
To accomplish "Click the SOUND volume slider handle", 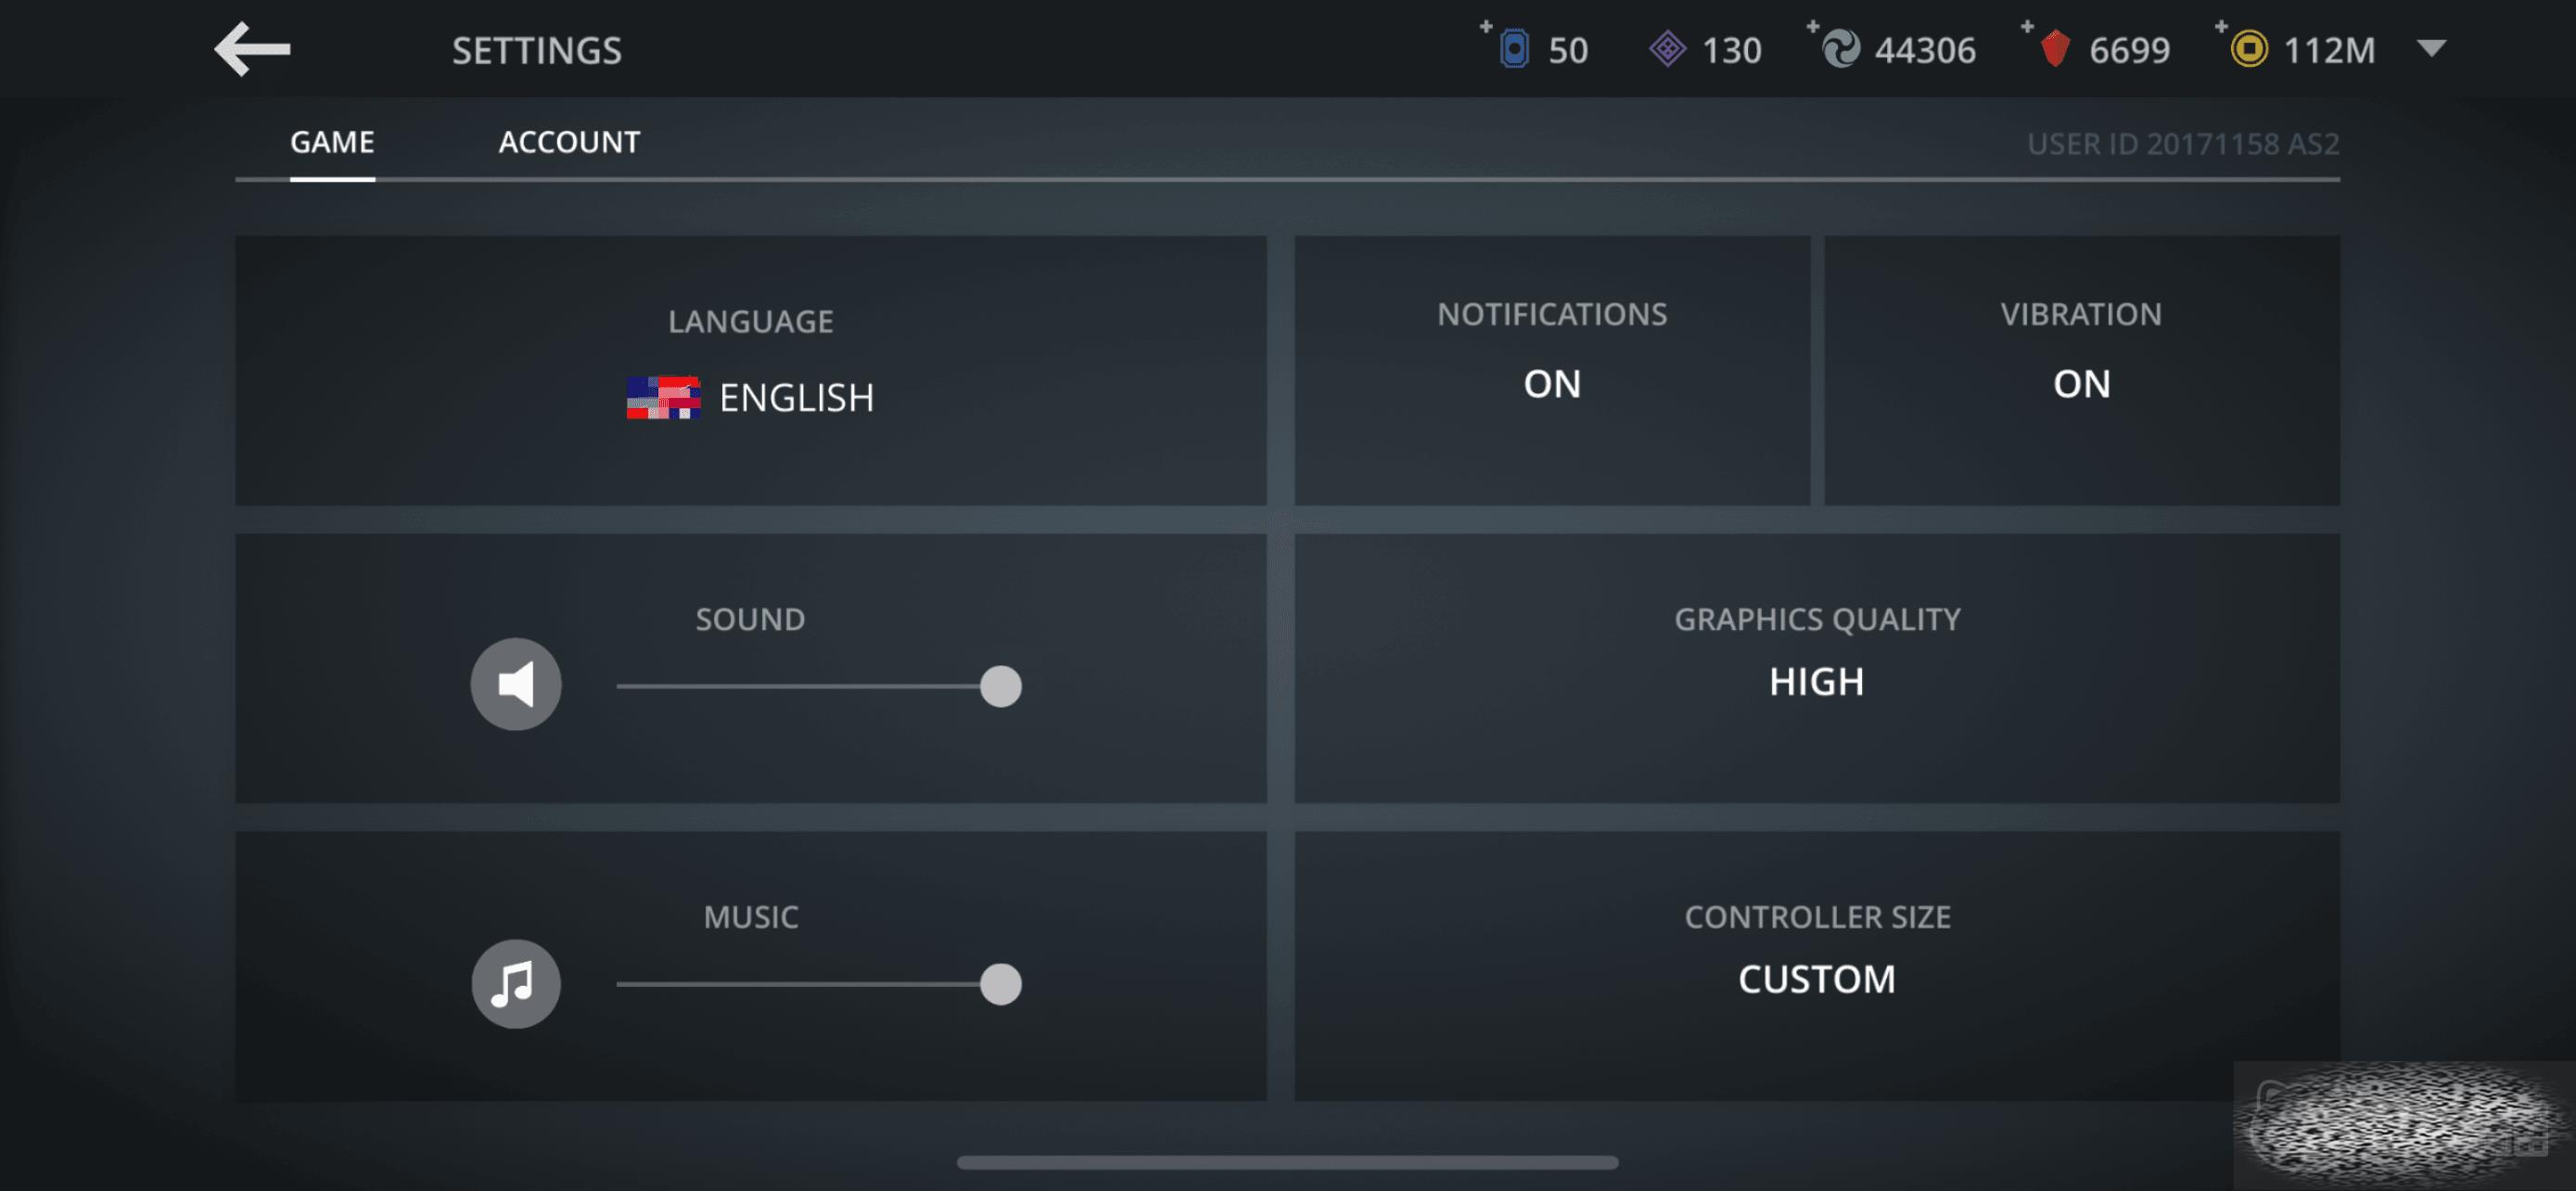I will tap(1000, 686).
